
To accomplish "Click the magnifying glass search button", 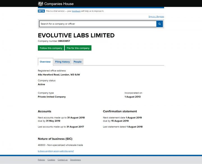I will [159, 24].
